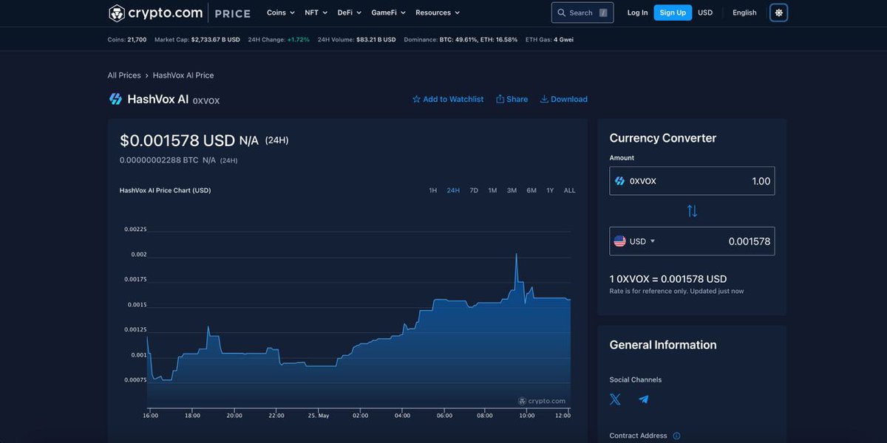Click the Sign Up button
Image resolution: width=887 pixels, height=443 pixels.
tap(673, 13)
